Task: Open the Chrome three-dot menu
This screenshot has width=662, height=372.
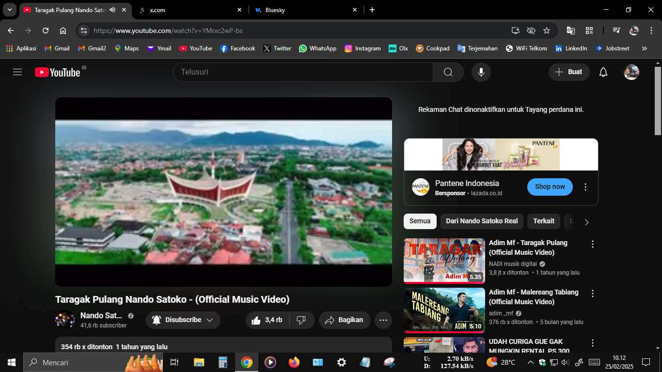Action: pyautogui.click(x=651, y=31)
